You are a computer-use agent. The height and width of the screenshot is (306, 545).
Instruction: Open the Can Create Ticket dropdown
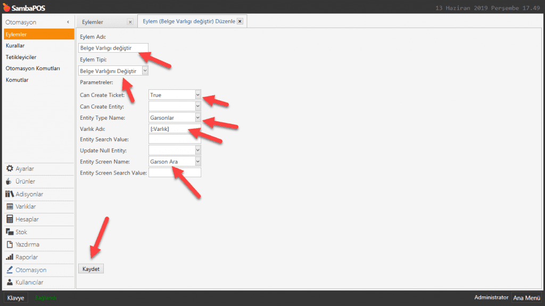[x=197, y=95]
